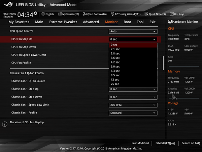Viewport: 202px width, 152px height.
Task: Click the +12V reading 12.288 V
Action: point(173,113)
